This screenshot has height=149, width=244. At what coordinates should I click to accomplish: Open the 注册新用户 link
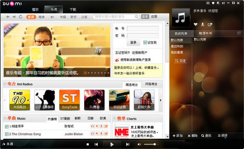click(x=139, y=53)
